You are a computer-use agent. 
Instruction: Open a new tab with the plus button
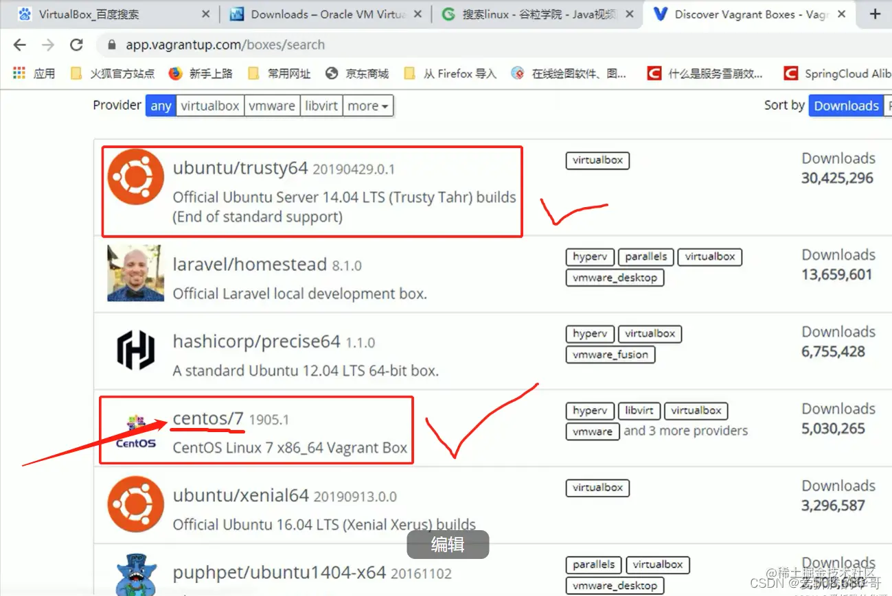(875, 14)
